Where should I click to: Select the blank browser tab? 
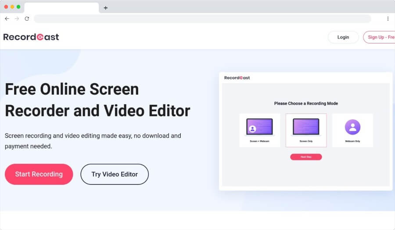tap(61, 8)
